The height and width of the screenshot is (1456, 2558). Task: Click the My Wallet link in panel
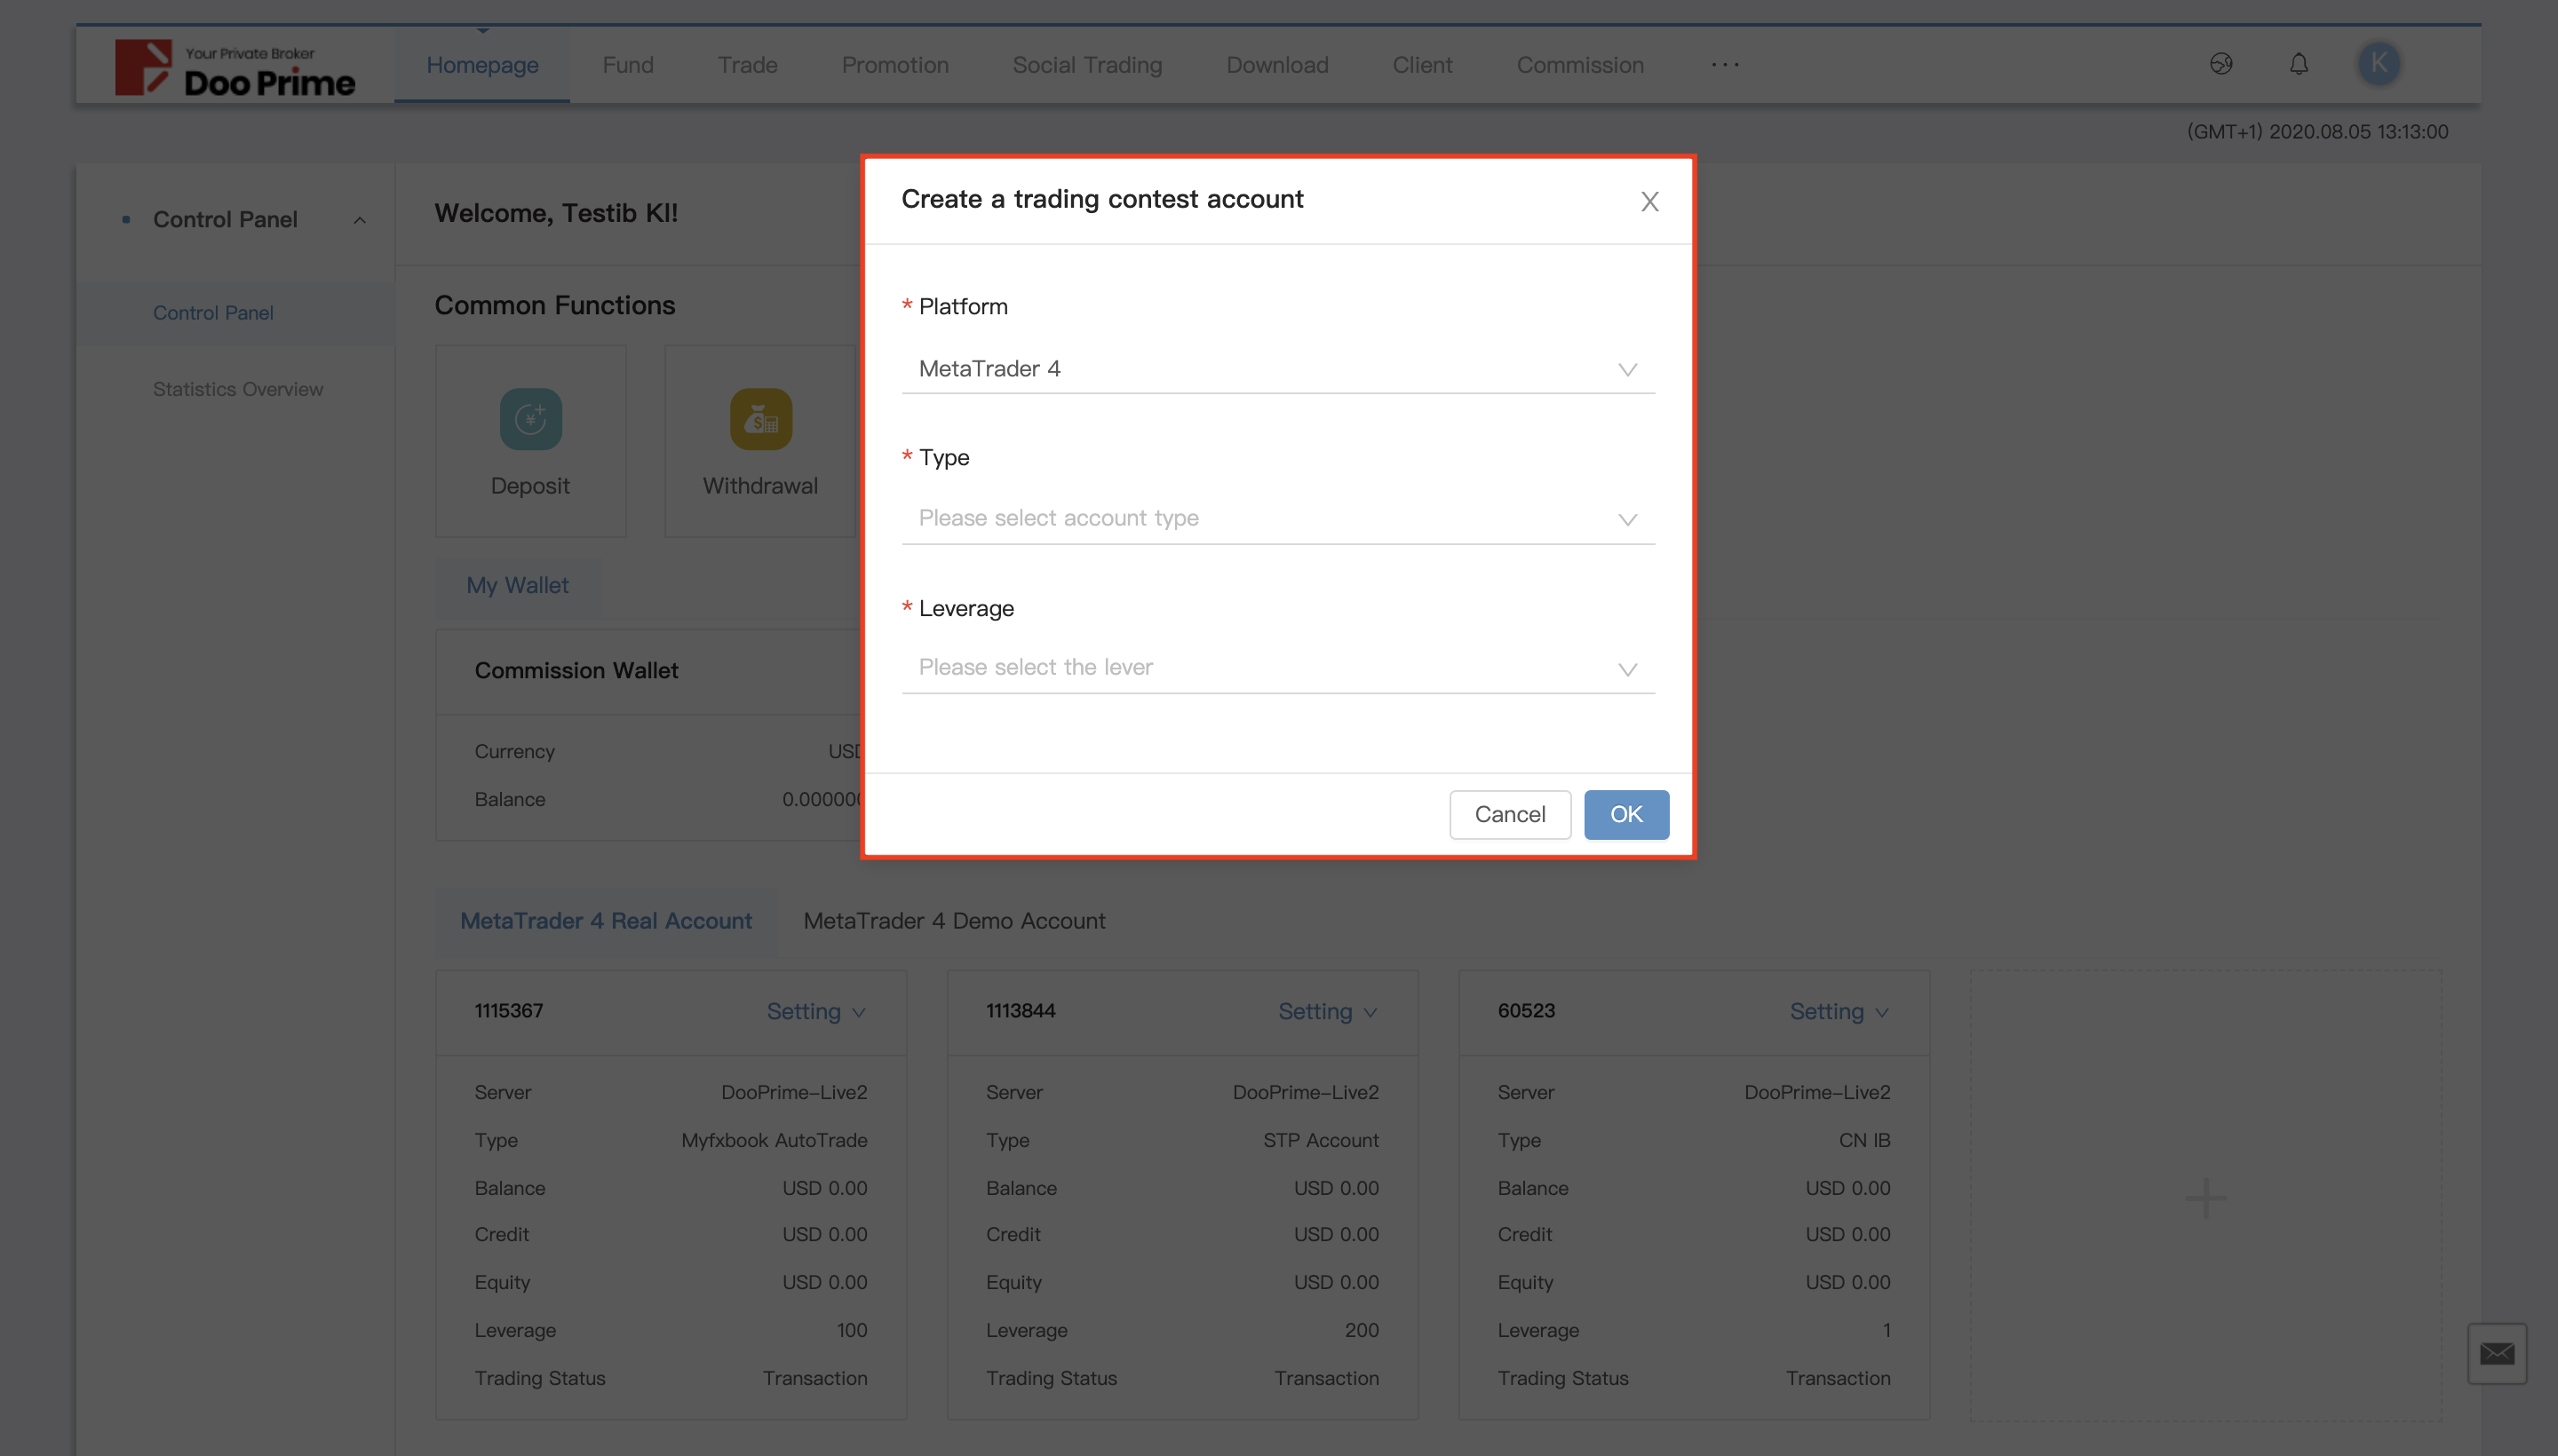point(517,585)
